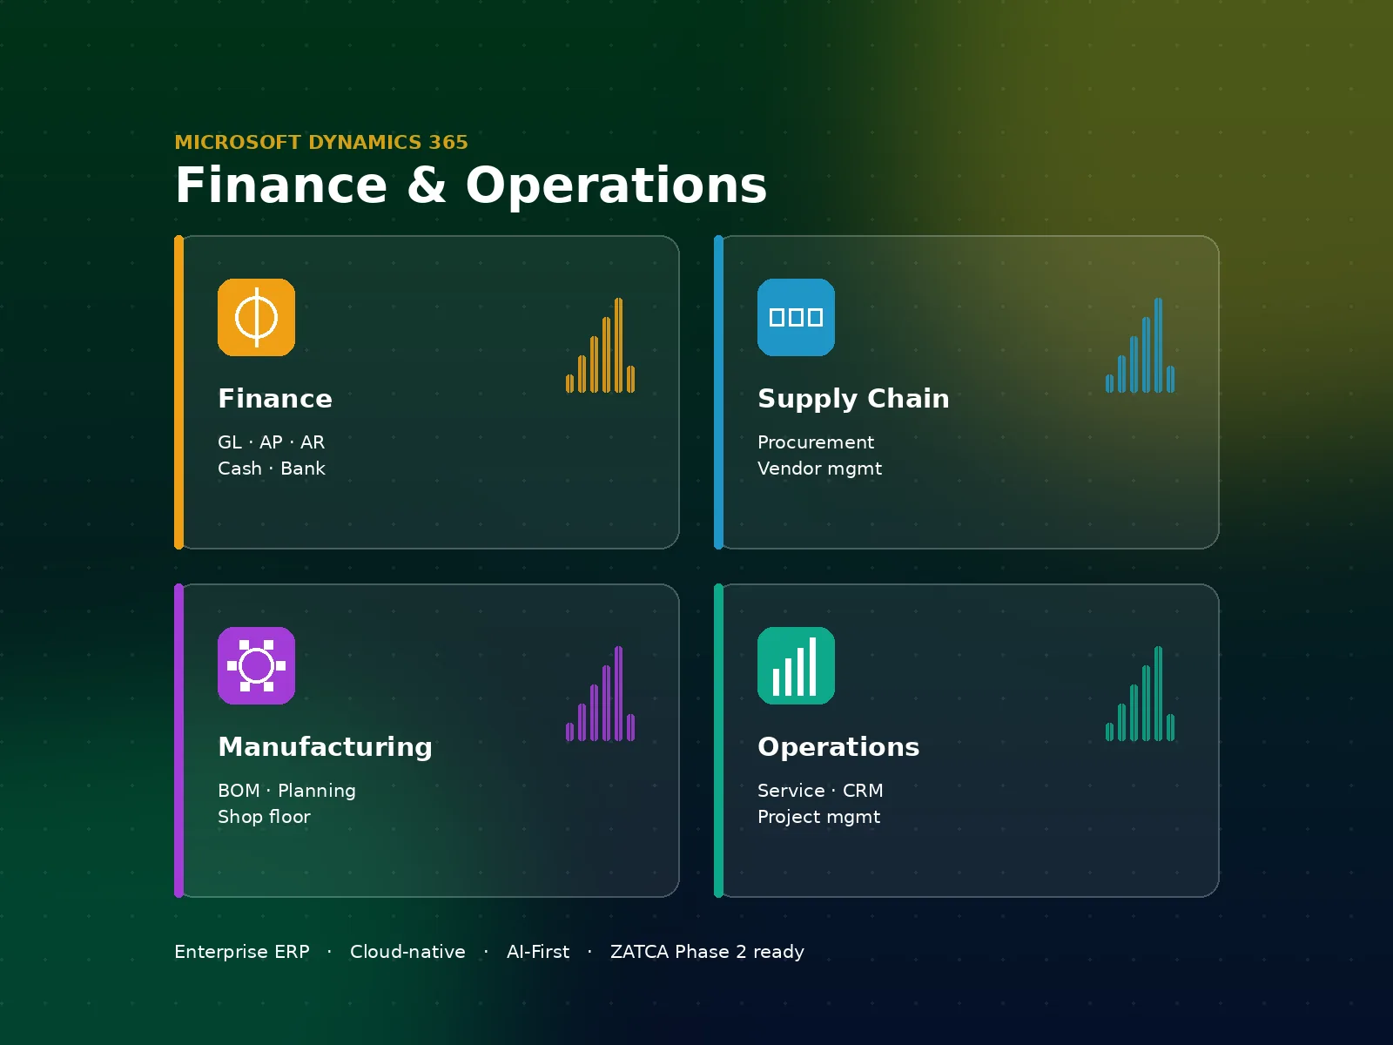Viewport: 1393px width, 1045px height.
Task: Open the Finance card title
Action: (x=275, y=398)
